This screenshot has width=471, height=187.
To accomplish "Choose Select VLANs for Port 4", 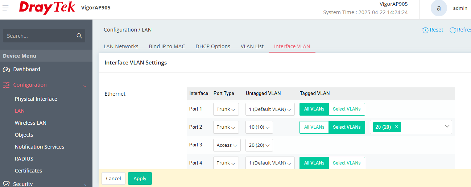I will point(347,163).
